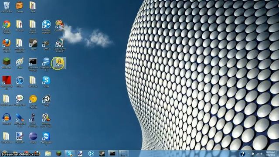Open the blue rocket shortcut next to Audacity
This screenshot has width=279, height=157.
tap(20, 120)
